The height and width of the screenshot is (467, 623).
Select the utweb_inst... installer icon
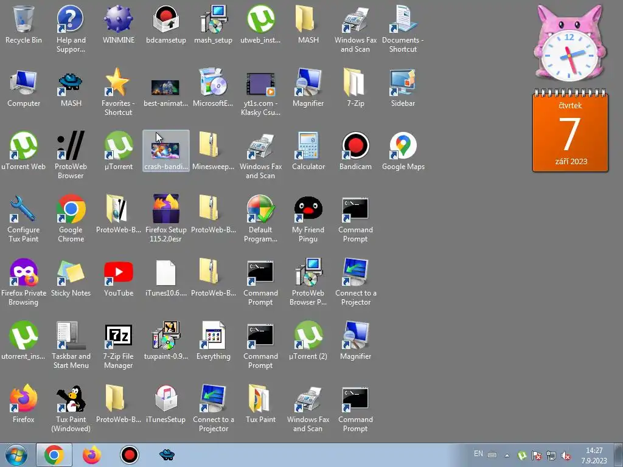coord(260,24)
